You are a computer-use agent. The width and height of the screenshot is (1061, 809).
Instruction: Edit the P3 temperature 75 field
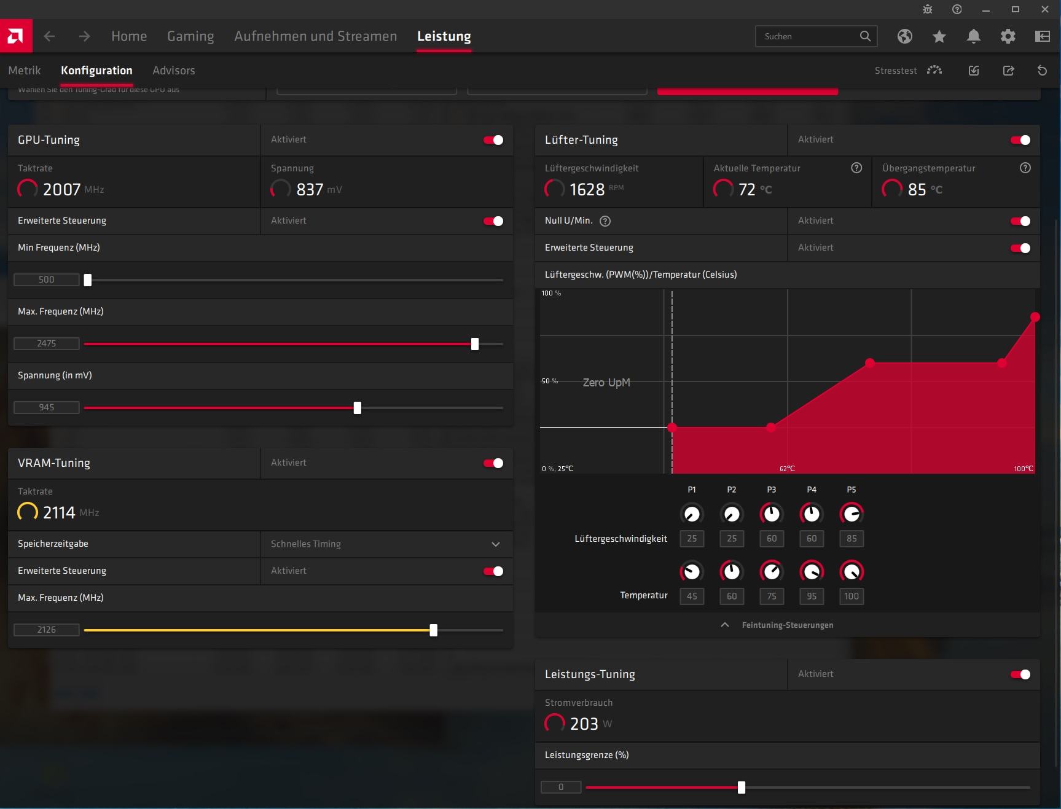(x=772, y=596)
